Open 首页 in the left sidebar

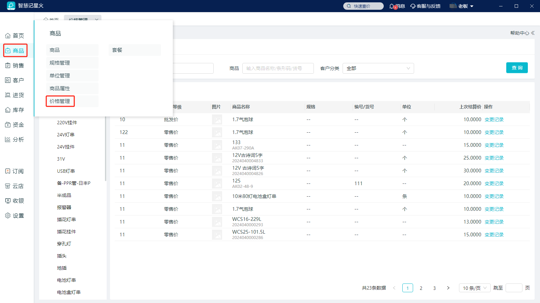click(x=15, y=36)
